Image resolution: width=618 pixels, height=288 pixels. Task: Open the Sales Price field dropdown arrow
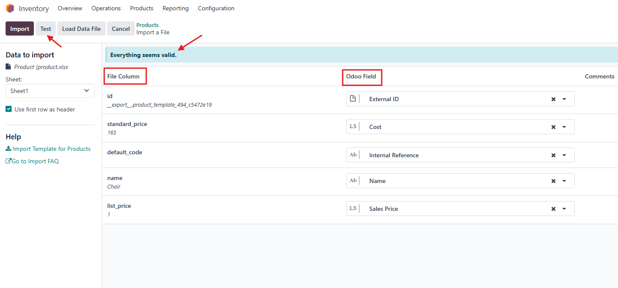point(564,209)
